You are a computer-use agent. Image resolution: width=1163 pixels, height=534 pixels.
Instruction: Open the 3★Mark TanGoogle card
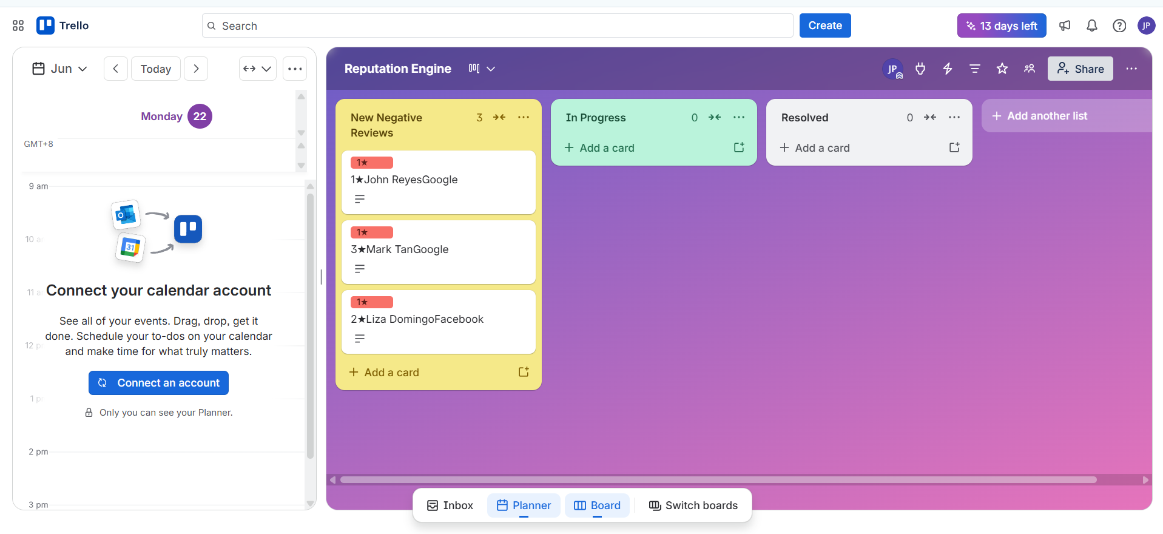pos(438,252)
